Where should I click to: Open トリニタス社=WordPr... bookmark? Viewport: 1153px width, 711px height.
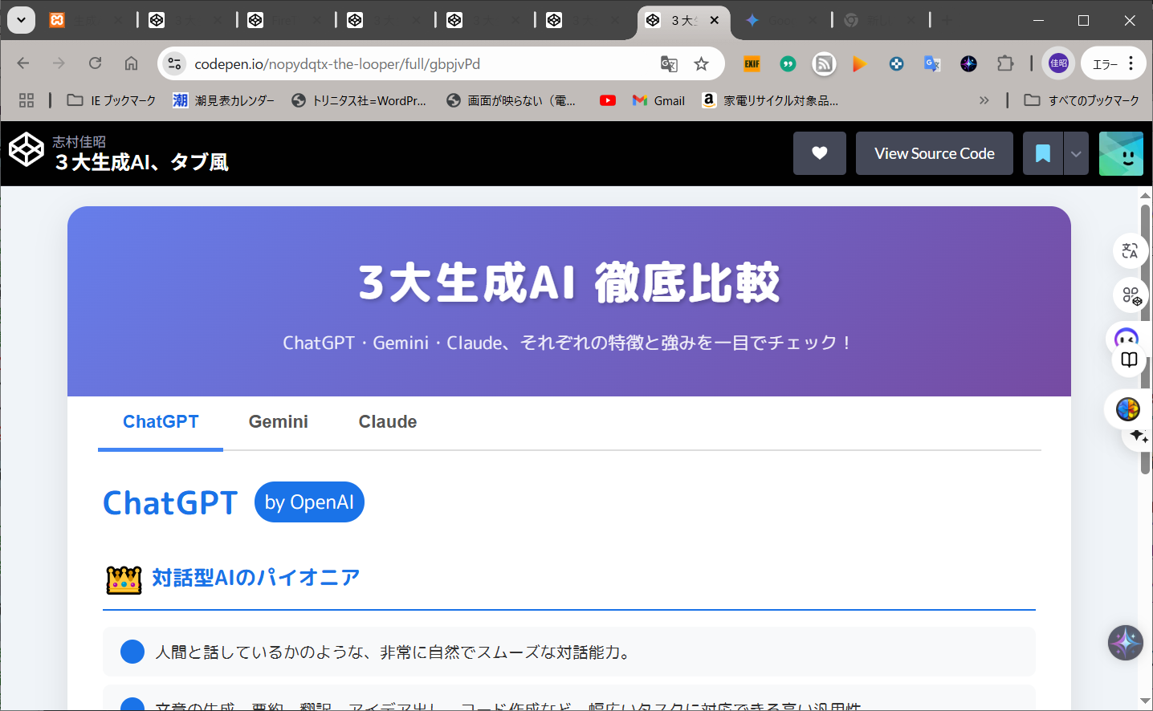[x=359, y=100]
